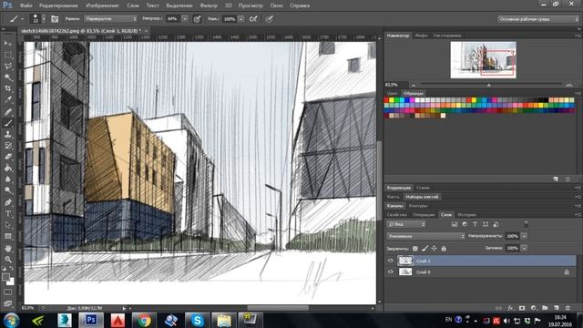
Task: Open the brush mode dropdown
Action: 110,18
